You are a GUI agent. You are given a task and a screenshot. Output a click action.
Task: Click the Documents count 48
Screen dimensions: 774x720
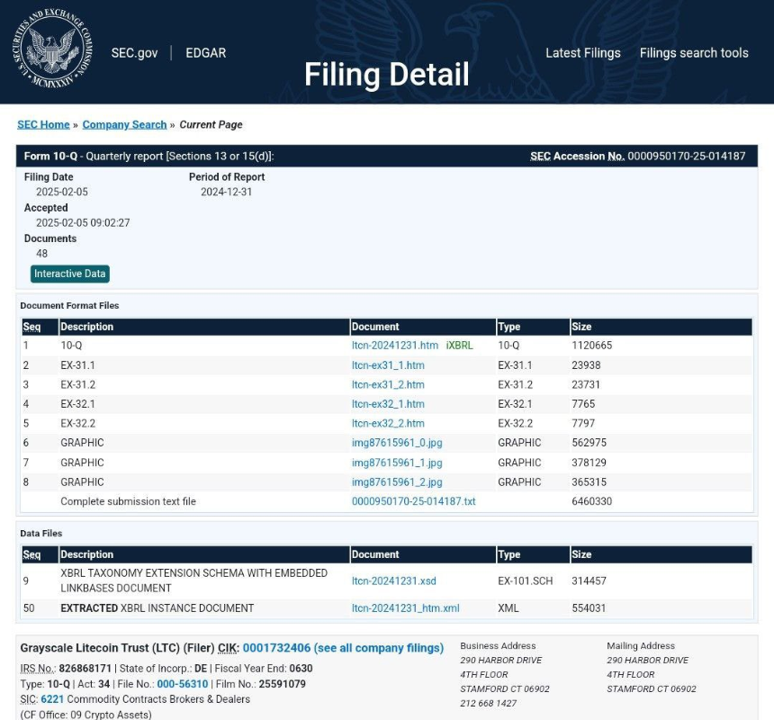(x=42, y=254)
